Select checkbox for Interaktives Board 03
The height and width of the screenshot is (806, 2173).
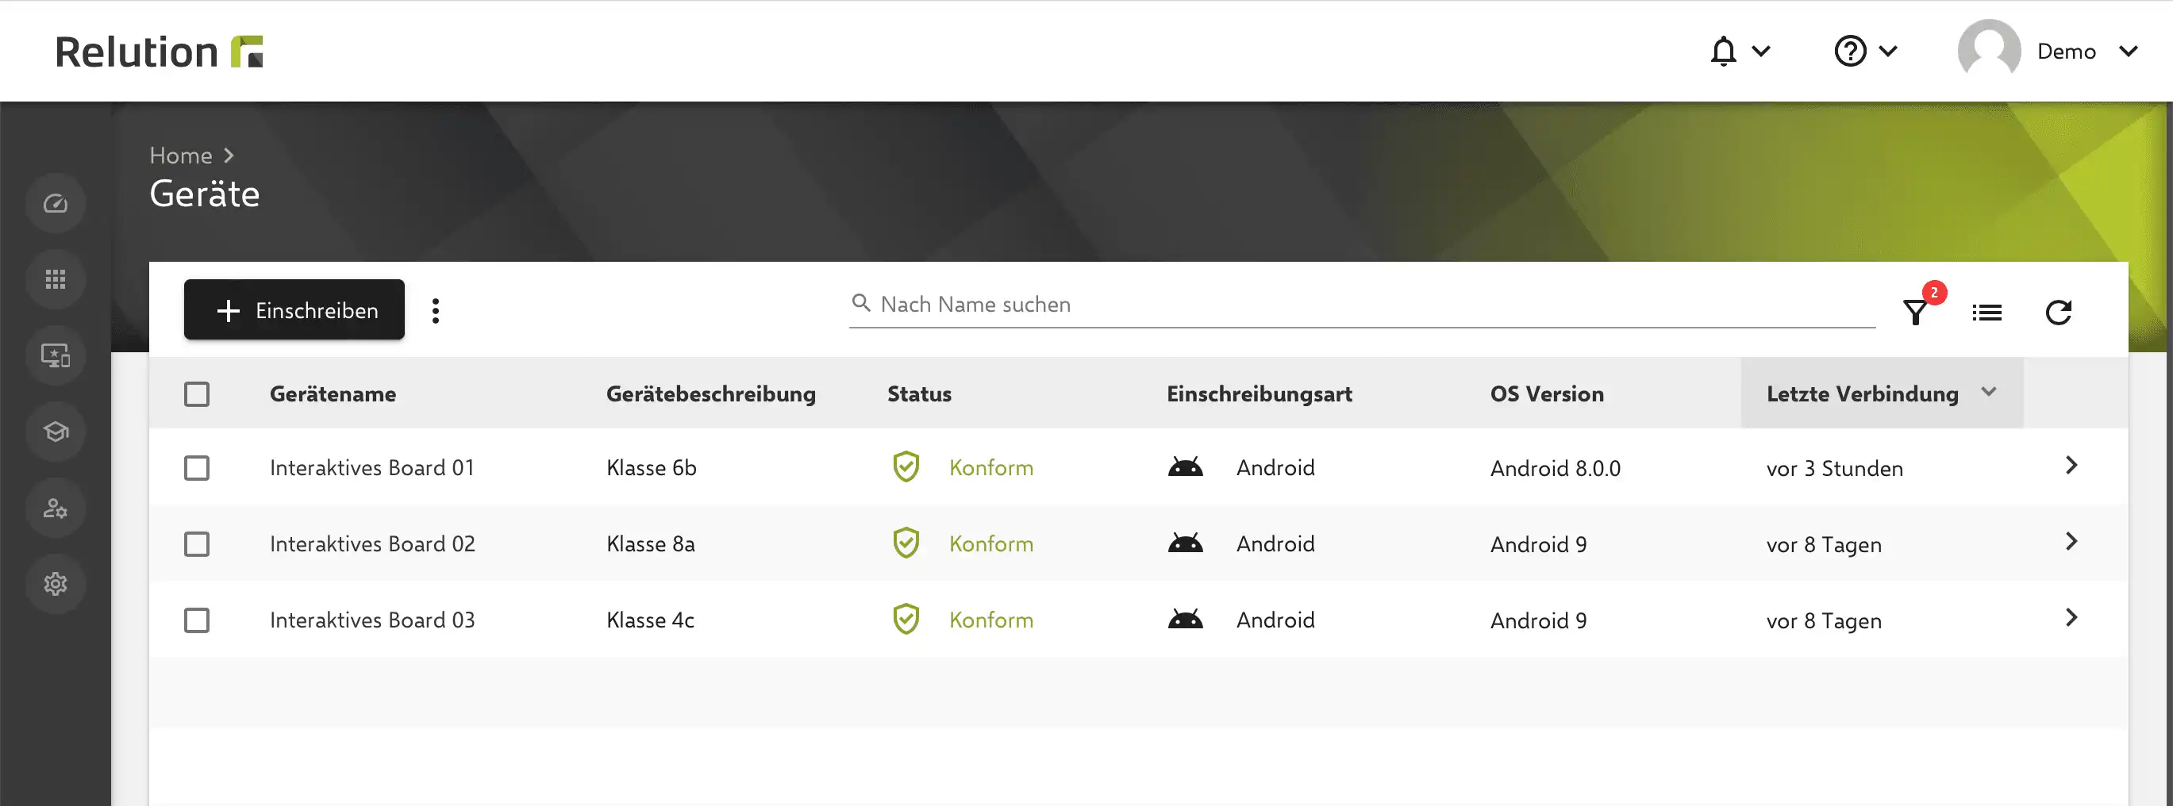point(197,620)
